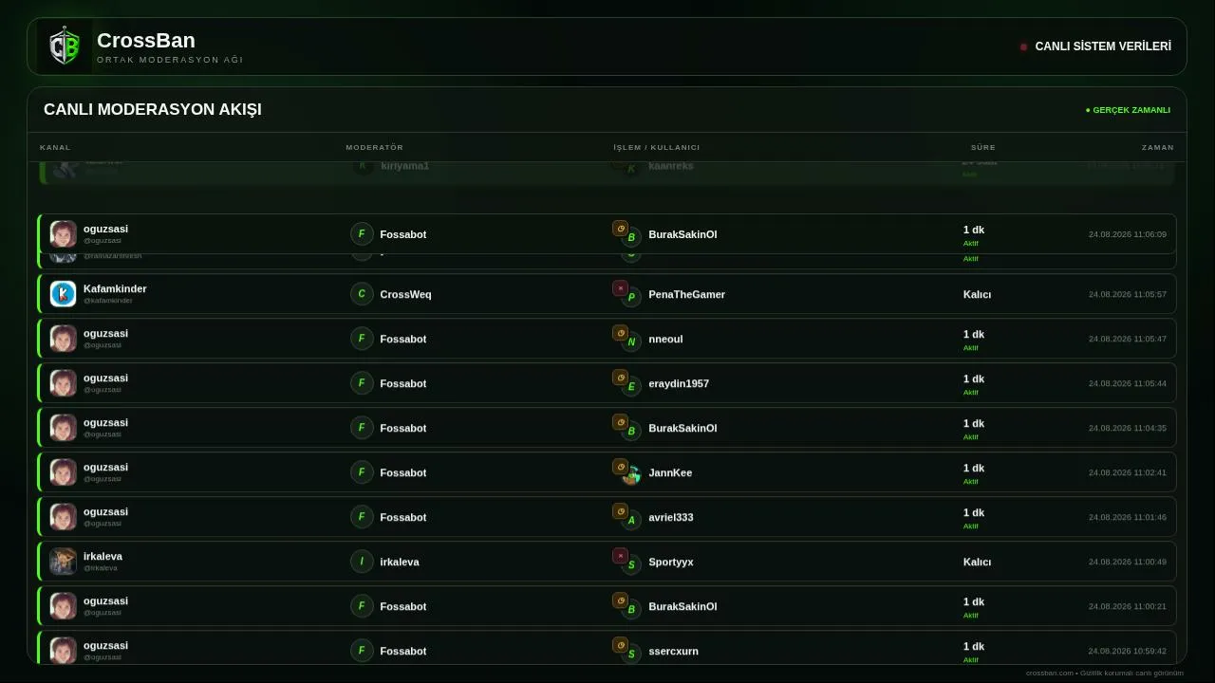This screenshot has width=1215, height=683.
Task: Click the timeout clock icon beside nneoul
Action: pyautogui.click(x=621, y=333)
